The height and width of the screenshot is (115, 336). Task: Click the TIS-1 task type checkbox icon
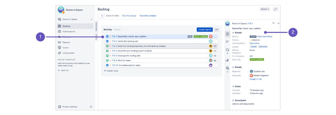click(107, 37)
